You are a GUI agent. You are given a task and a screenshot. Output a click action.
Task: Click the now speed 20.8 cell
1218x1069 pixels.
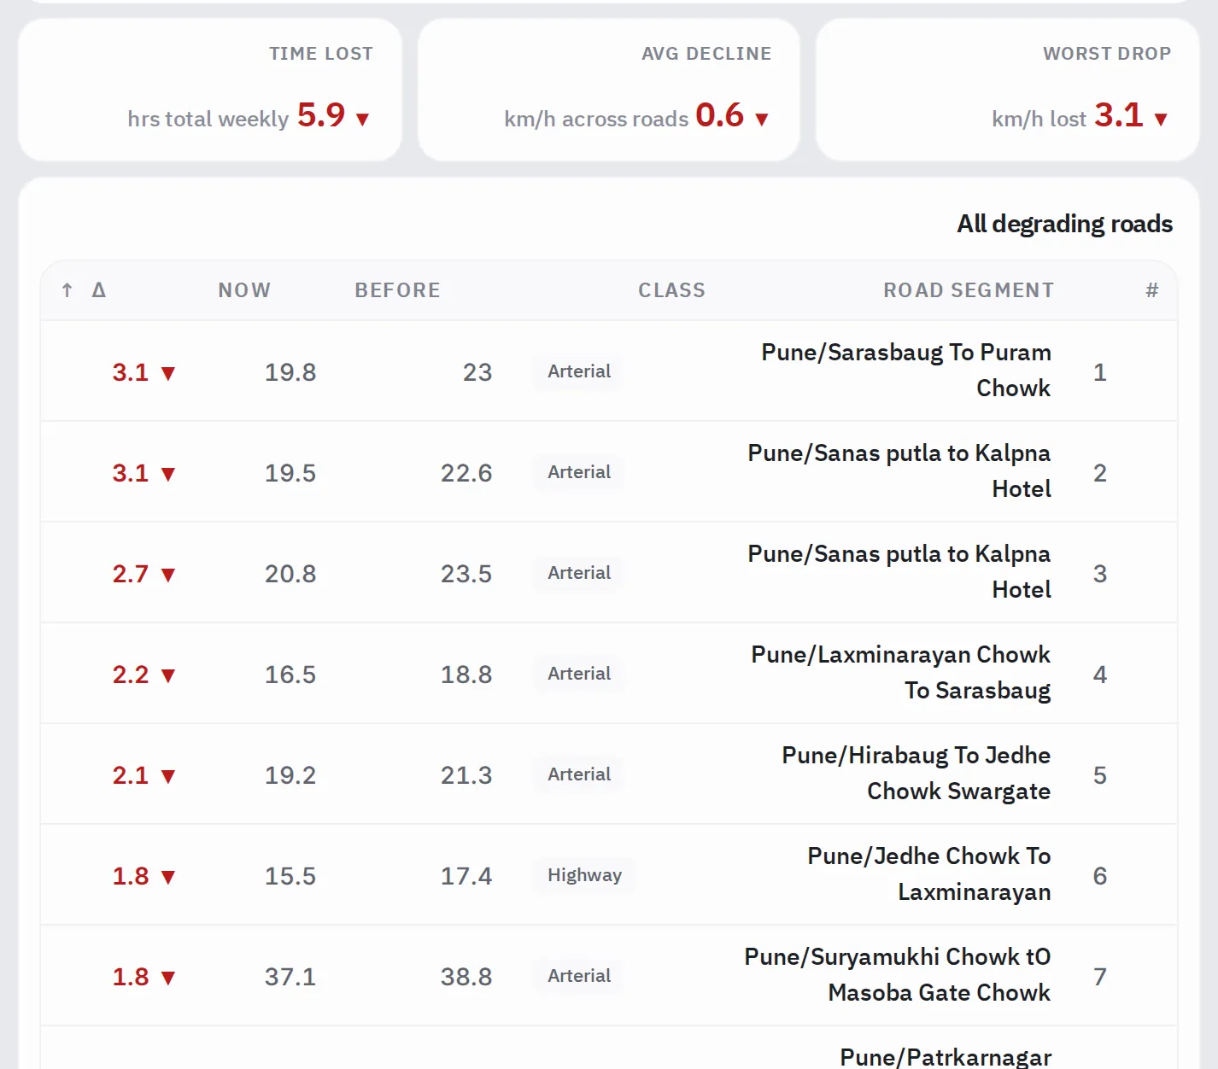tap(290, 574)
